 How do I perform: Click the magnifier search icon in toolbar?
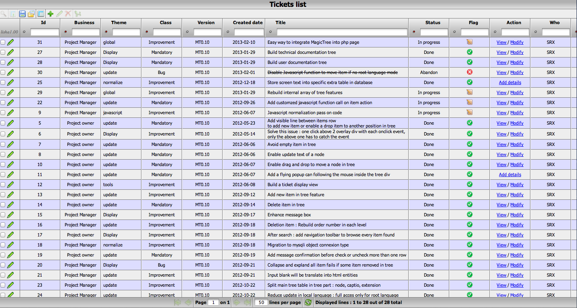(4, 13)
